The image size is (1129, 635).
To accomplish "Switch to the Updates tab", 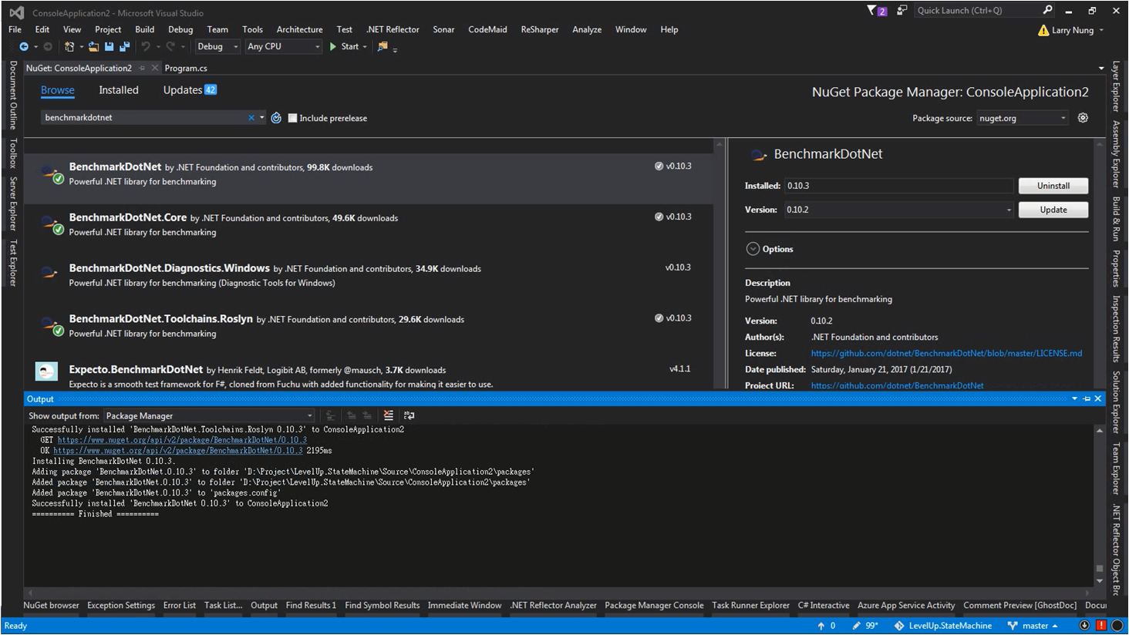I will coord(190,90).
